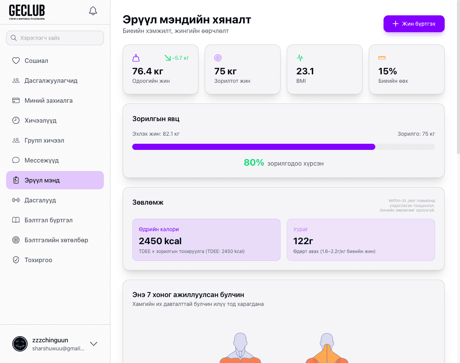Click the clock icon next to Хичээлүүд

[x=16, y=120]
